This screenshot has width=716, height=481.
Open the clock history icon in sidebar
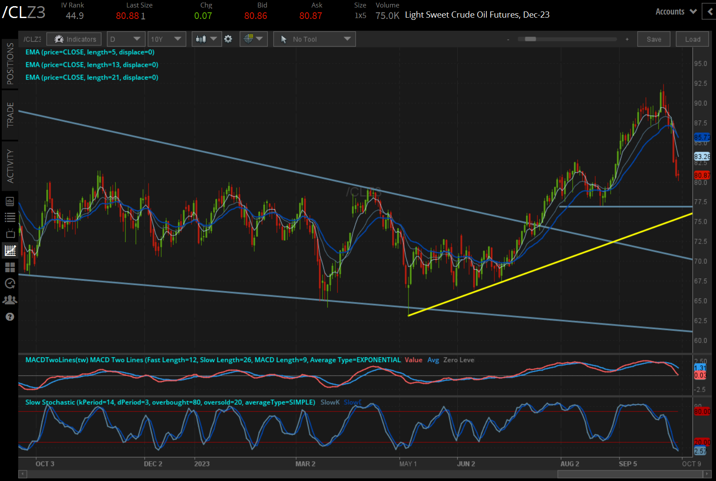click(10, 283)
